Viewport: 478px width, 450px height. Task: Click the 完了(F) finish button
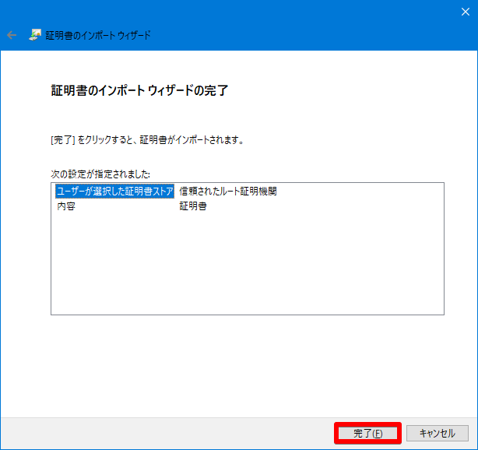tap(367, 433)
